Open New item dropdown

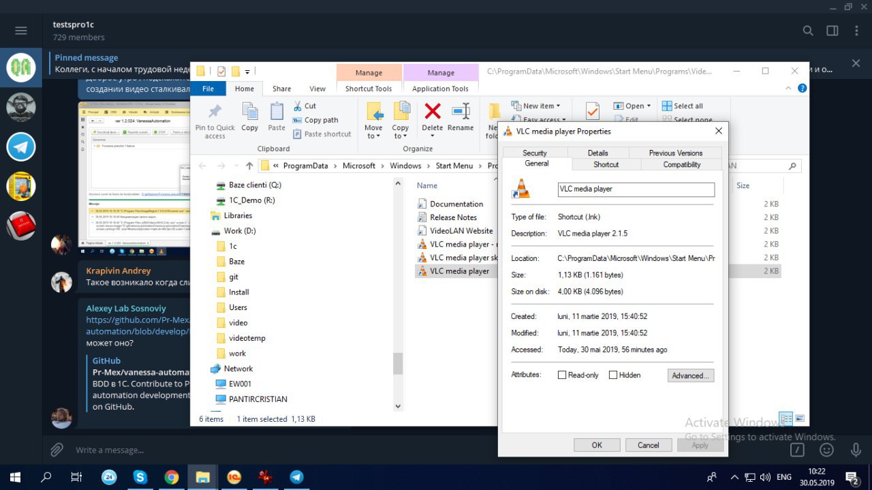536,106
